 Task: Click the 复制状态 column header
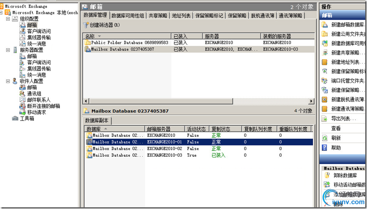[x=225, y=129]
